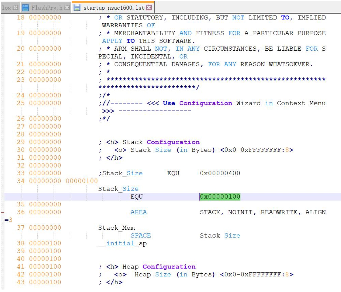The height and width of the screenshot is (292, 341).
Task: Click the FlashPrg.h tab disk icon
Action: pos(25,8)
